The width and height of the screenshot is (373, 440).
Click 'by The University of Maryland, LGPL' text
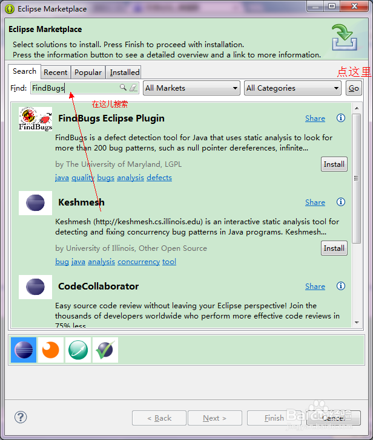[118, 164]
